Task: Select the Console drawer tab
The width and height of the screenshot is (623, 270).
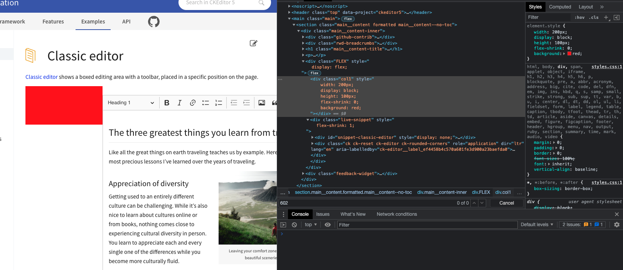Action: pos(300,214)
